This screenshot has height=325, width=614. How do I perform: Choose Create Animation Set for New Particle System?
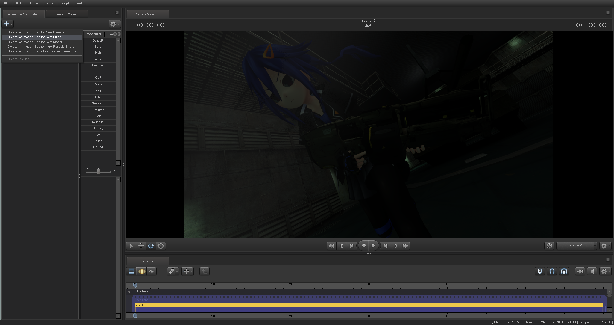(x=42, y=47)
